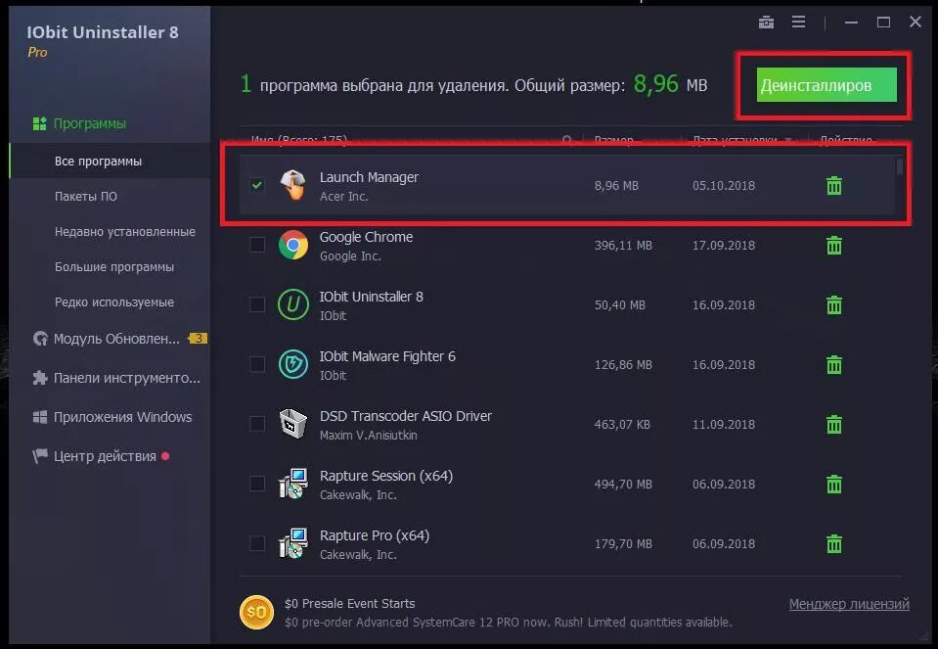Uncheck the Launch Manager checkbox
938x649 pixels.
257,185
